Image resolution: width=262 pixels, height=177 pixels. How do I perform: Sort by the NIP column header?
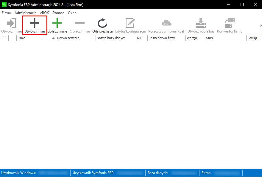tap(142, 38)
